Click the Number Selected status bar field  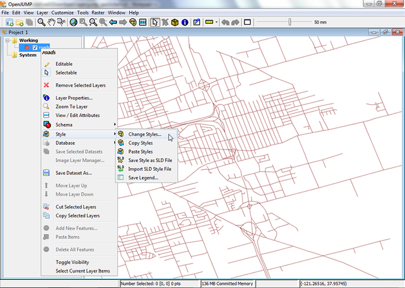pyautogui.click(x=159, y=283)
